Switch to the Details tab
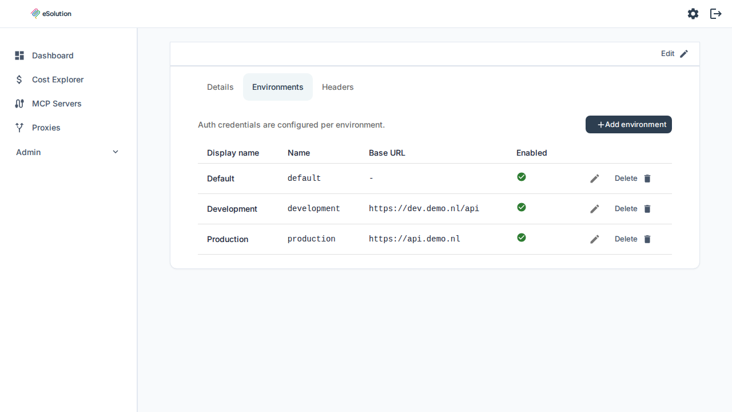This screenshot has width=732, height=412. [220, 87]
